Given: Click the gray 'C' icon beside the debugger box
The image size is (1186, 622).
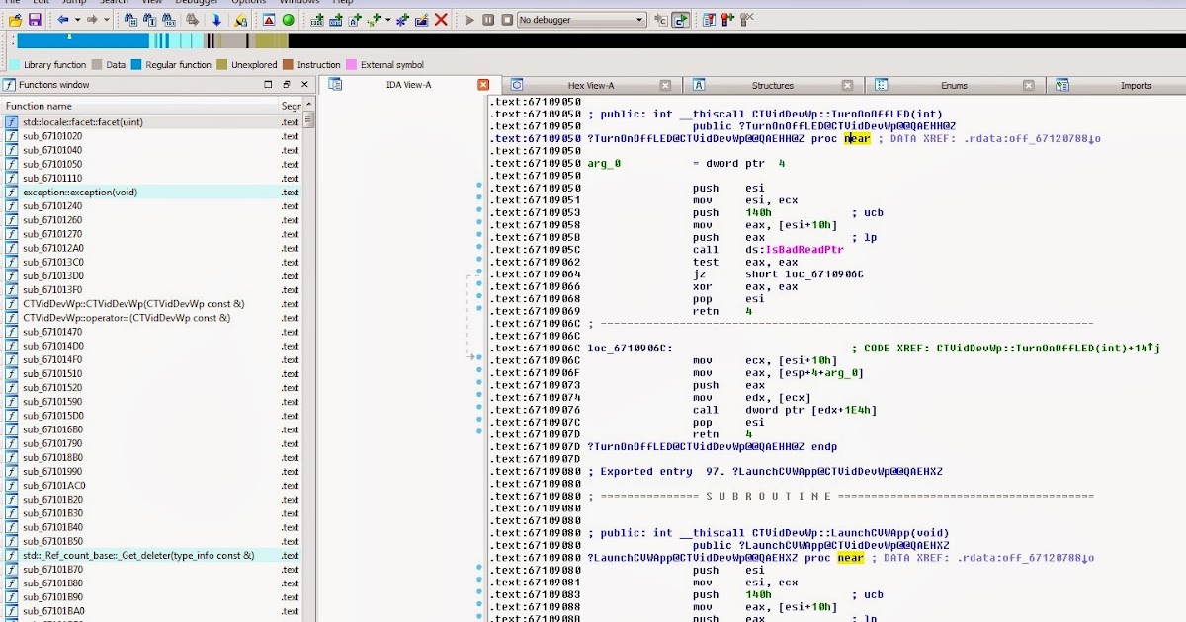Looking at the screenshot, I should pos(660,20).
